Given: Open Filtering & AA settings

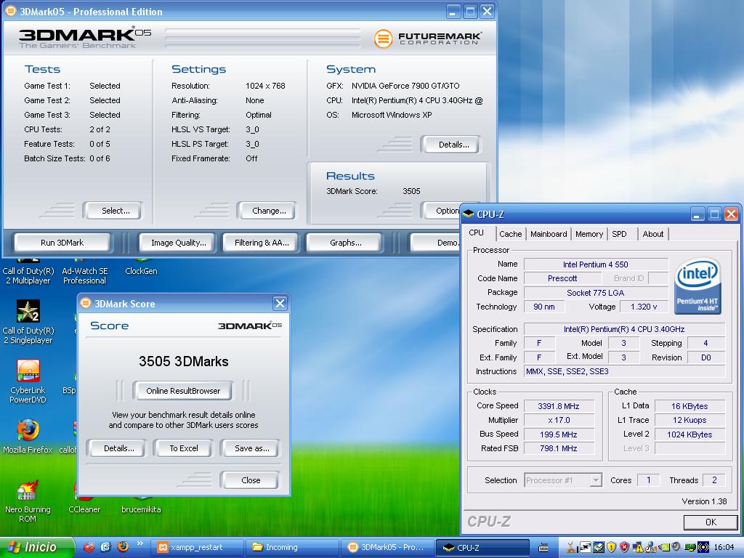Looking at the screenshot, I should coord(261,243).
